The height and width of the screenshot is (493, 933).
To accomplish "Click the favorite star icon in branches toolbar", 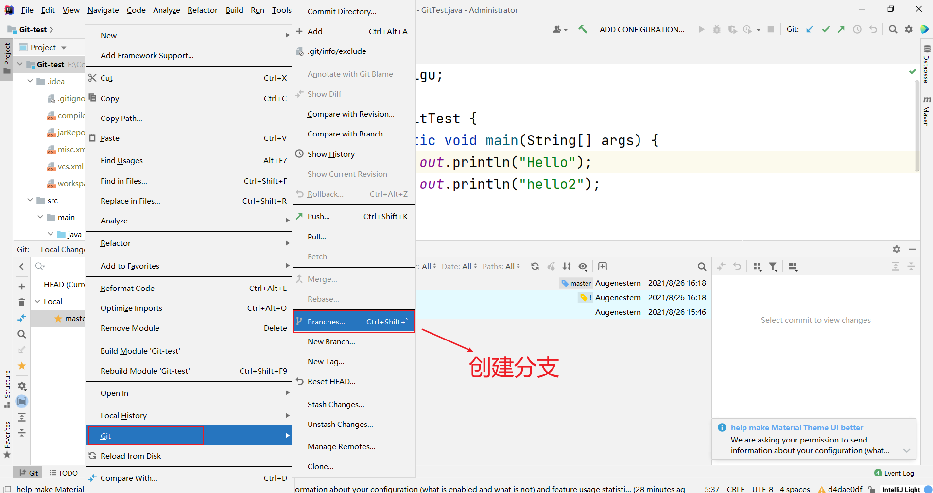I will coord(22,366).
